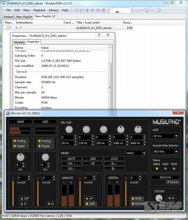188x220 pixels.
Task: Toggle WAVE Analog output
Action: point(20,141)
